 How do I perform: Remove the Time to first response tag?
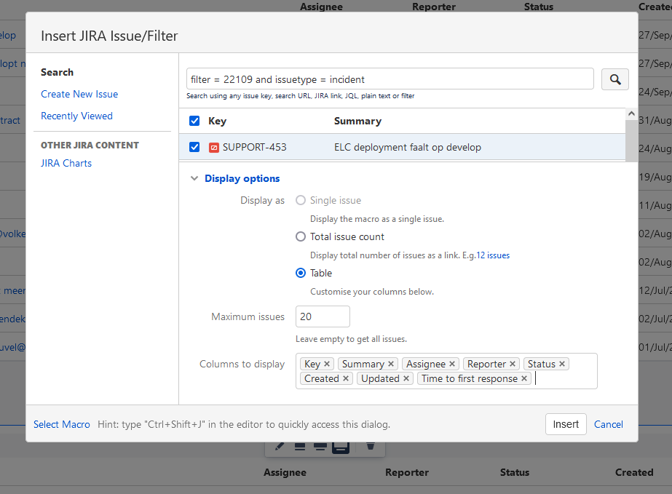(x=523, y=378)
